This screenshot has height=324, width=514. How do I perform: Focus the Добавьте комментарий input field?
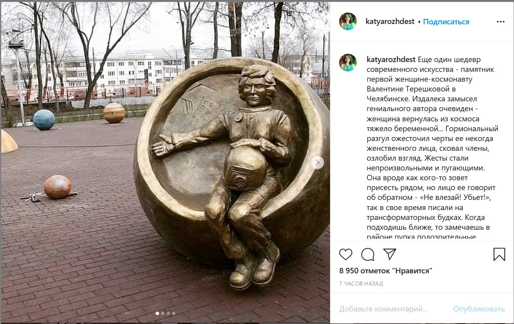coord(392,309)
